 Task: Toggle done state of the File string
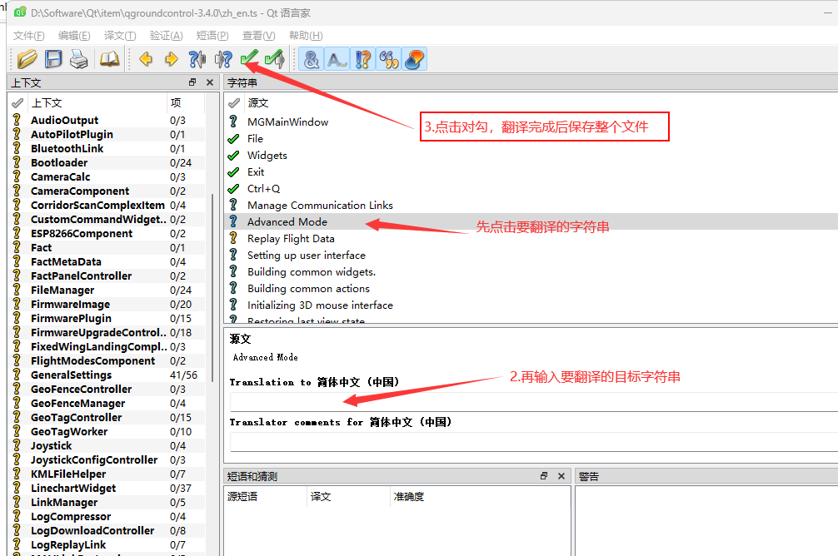tap(234, 138)
